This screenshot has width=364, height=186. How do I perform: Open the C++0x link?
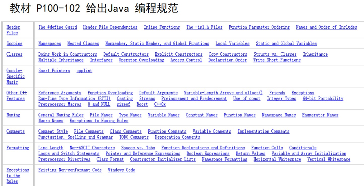pos(160,104)
